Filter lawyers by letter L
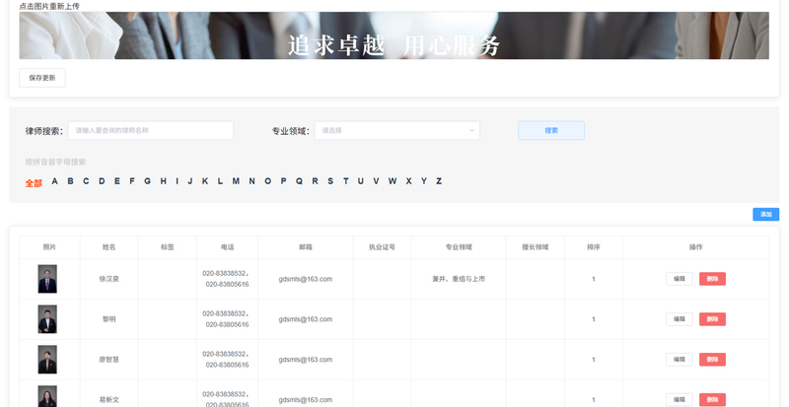 (x=220, y=181)
